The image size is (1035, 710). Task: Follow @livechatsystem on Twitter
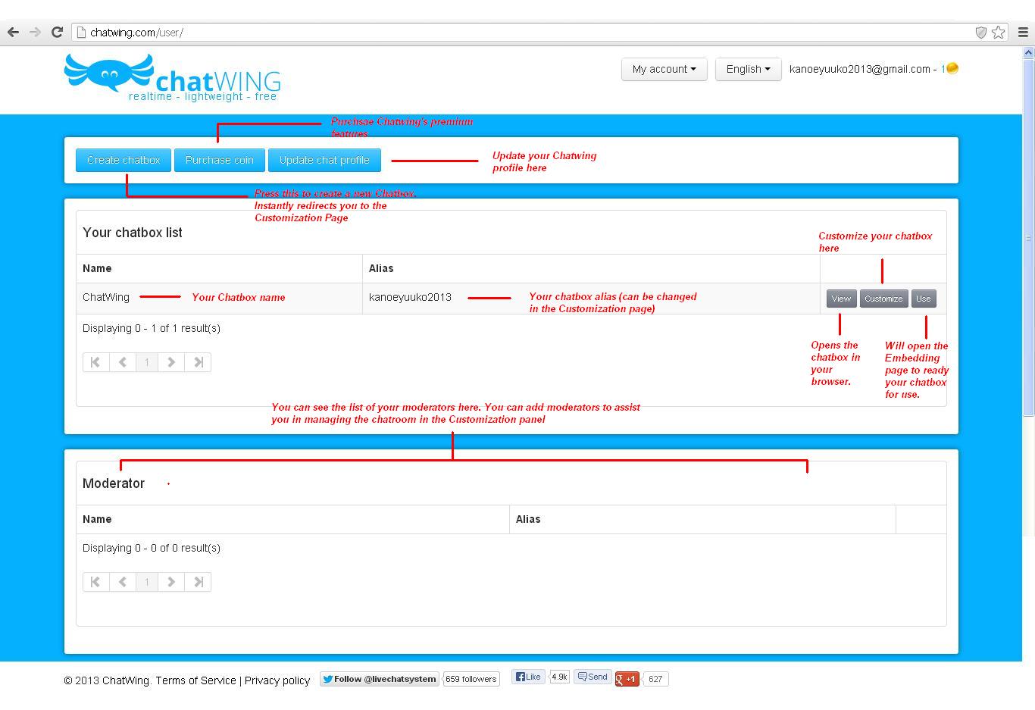(x=379, y=679)
